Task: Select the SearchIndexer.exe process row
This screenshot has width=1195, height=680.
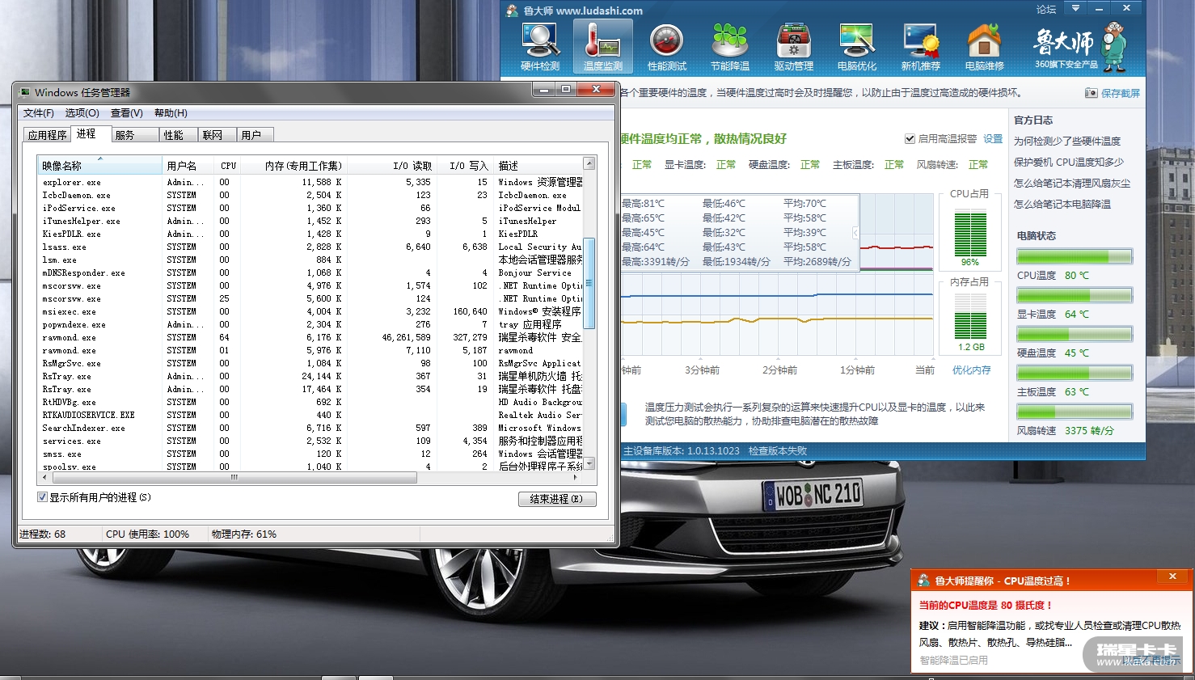Action: pos(310,428)
